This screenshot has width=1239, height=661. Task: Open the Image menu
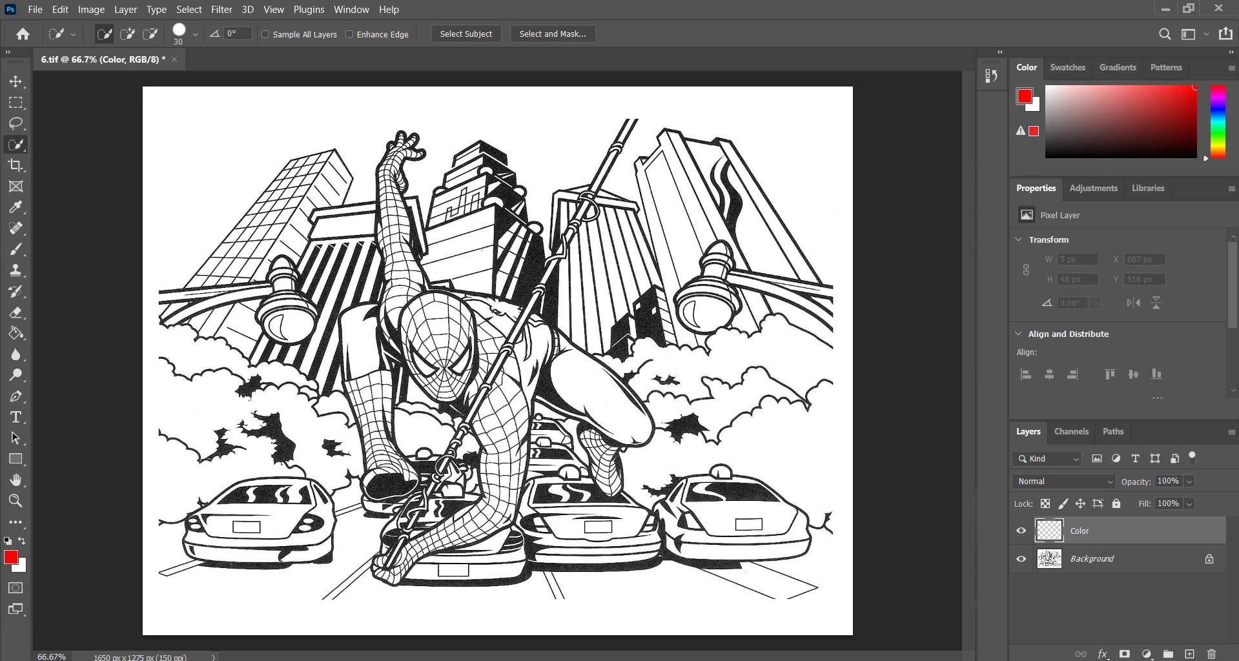91,10
